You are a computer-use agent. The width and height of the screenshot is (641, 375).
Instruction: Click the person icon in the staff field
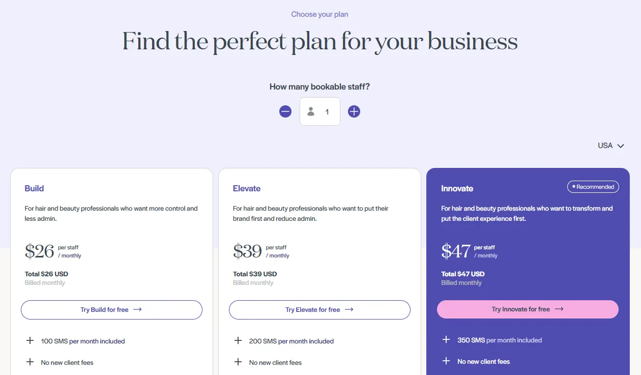[310, 111]
